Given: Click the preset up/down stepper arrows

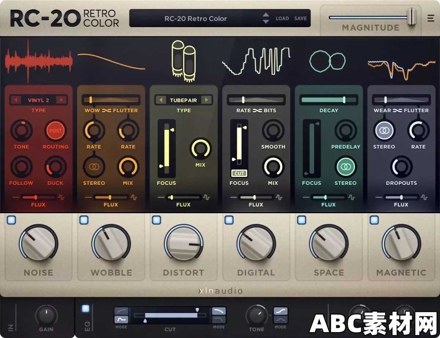Looking at the screenshot, I should click(x=266, y=18).
